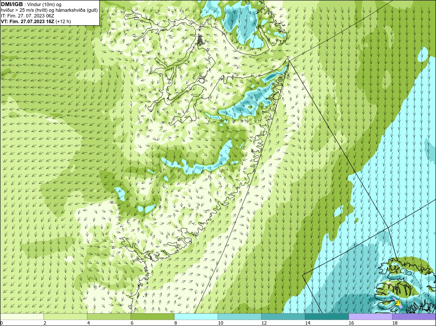Click the scale value 2
The height and width of the screenshot is (326, 436).
(45, 323)
